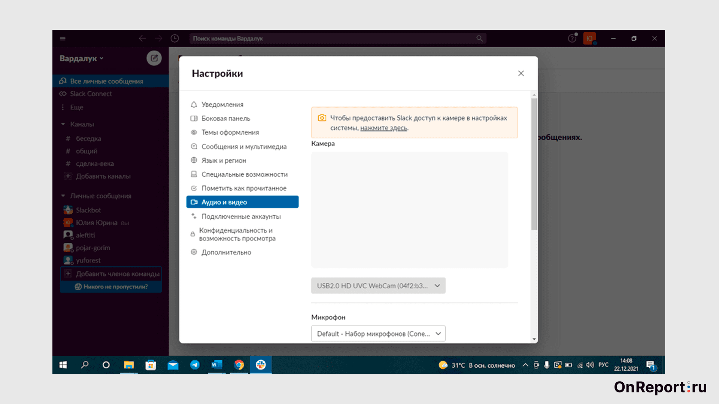The height and width of the screenshot is (404, 719).
Task: Open Специальные возможности section
Action: [242, 174]
